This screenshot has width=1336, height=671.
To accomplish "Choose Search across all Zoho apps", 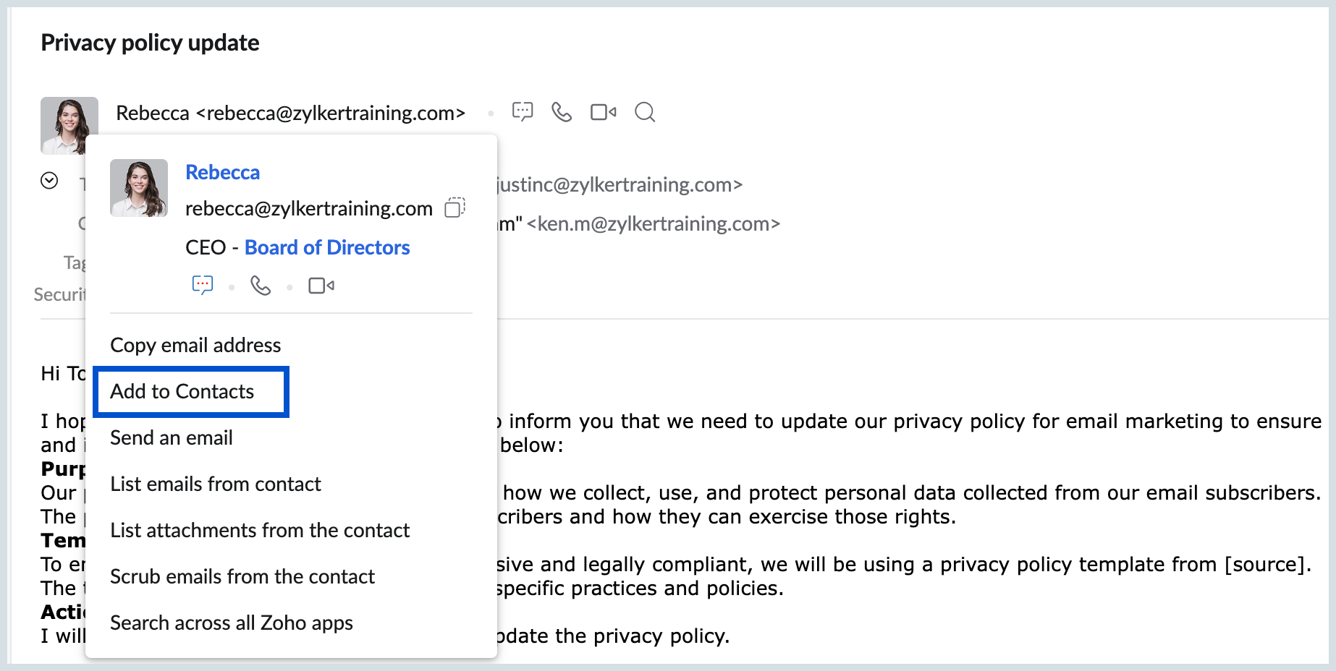I will point(231,623).
